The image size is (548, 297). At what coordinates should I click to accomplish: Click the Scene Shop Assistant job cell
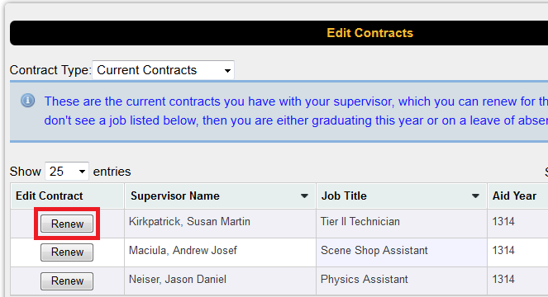click(402, 252)
